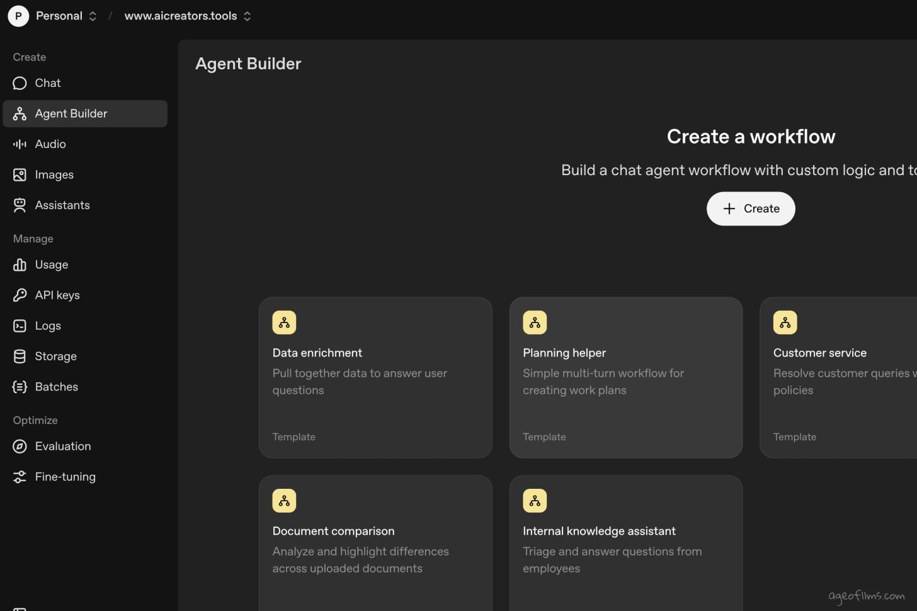The image size is (917, 611).
Task: Navigate to the Chat section
Action: click(47, 83)
